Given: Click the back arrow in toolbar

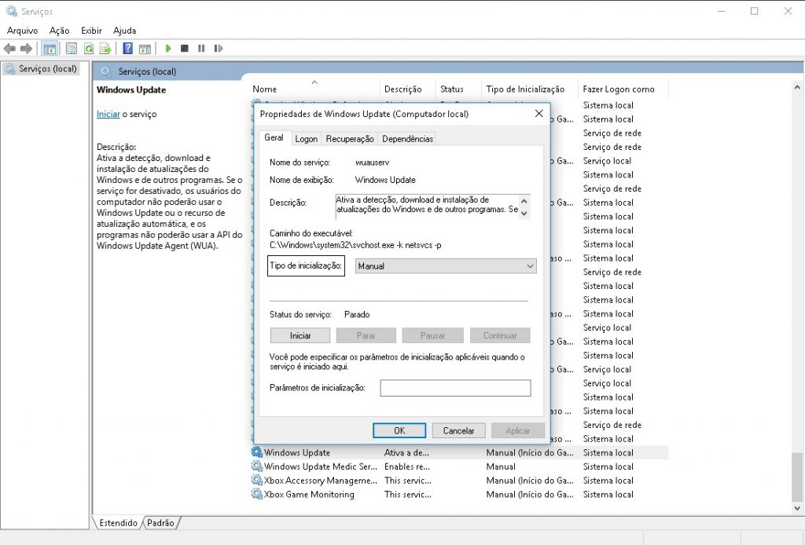Looking at the screenshot, I should [x=9, y=49].
